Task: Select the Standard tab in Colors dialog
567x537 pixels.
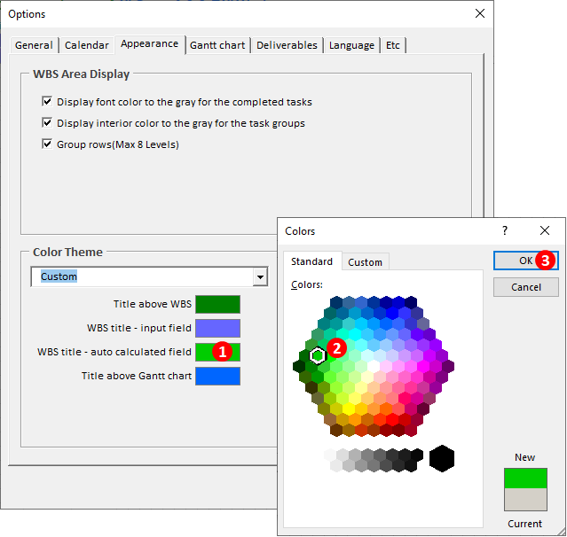Action: click(x=311, y=261)
